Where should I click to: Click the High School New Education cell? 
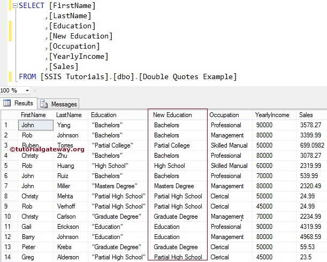click(178, 166)
